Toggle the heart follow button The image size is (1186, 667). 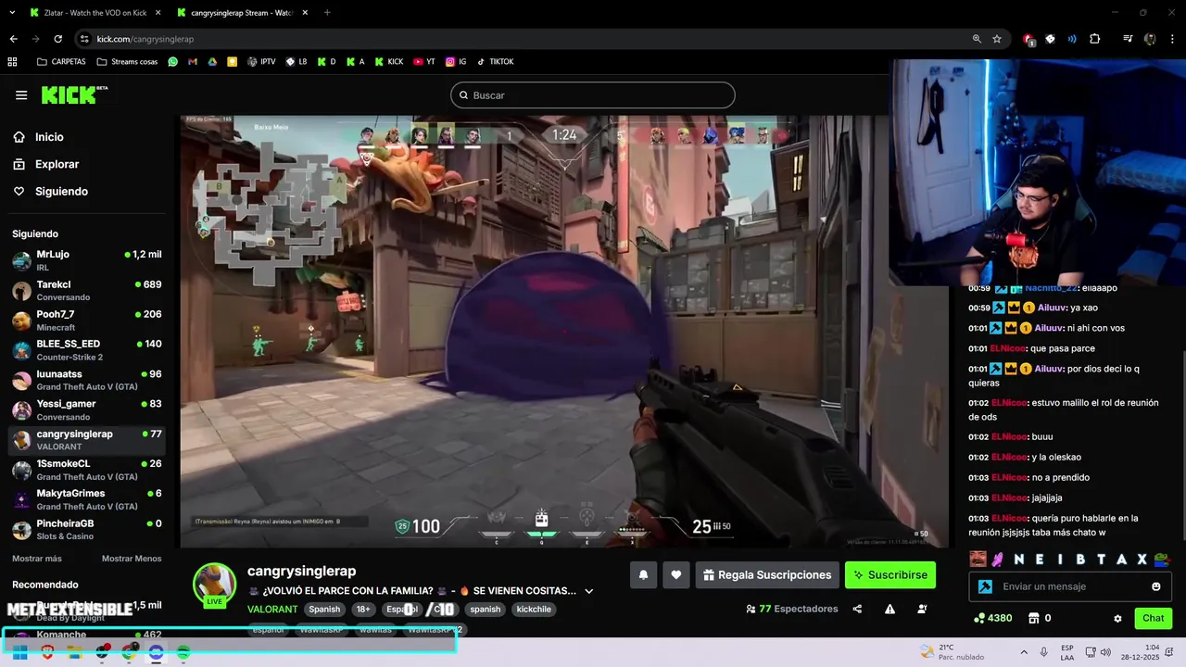point(676,575)
